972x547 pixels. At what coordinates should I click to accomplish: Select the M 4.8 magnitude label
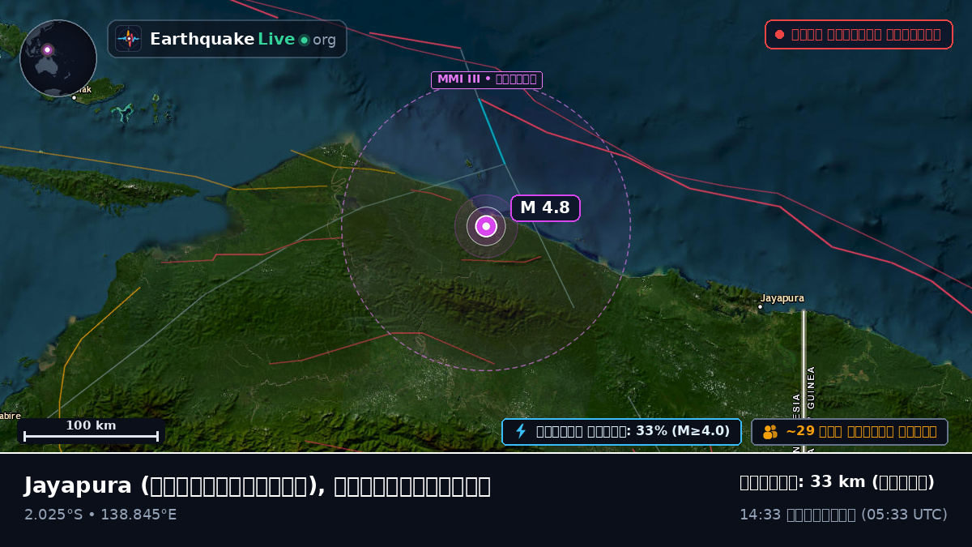[545, 208]
